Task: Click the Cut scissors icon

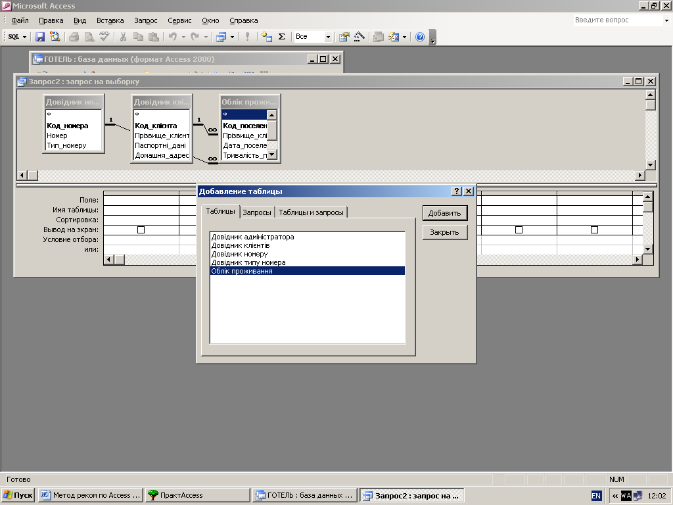Action: pyautogui.click(x=123, y=37)
